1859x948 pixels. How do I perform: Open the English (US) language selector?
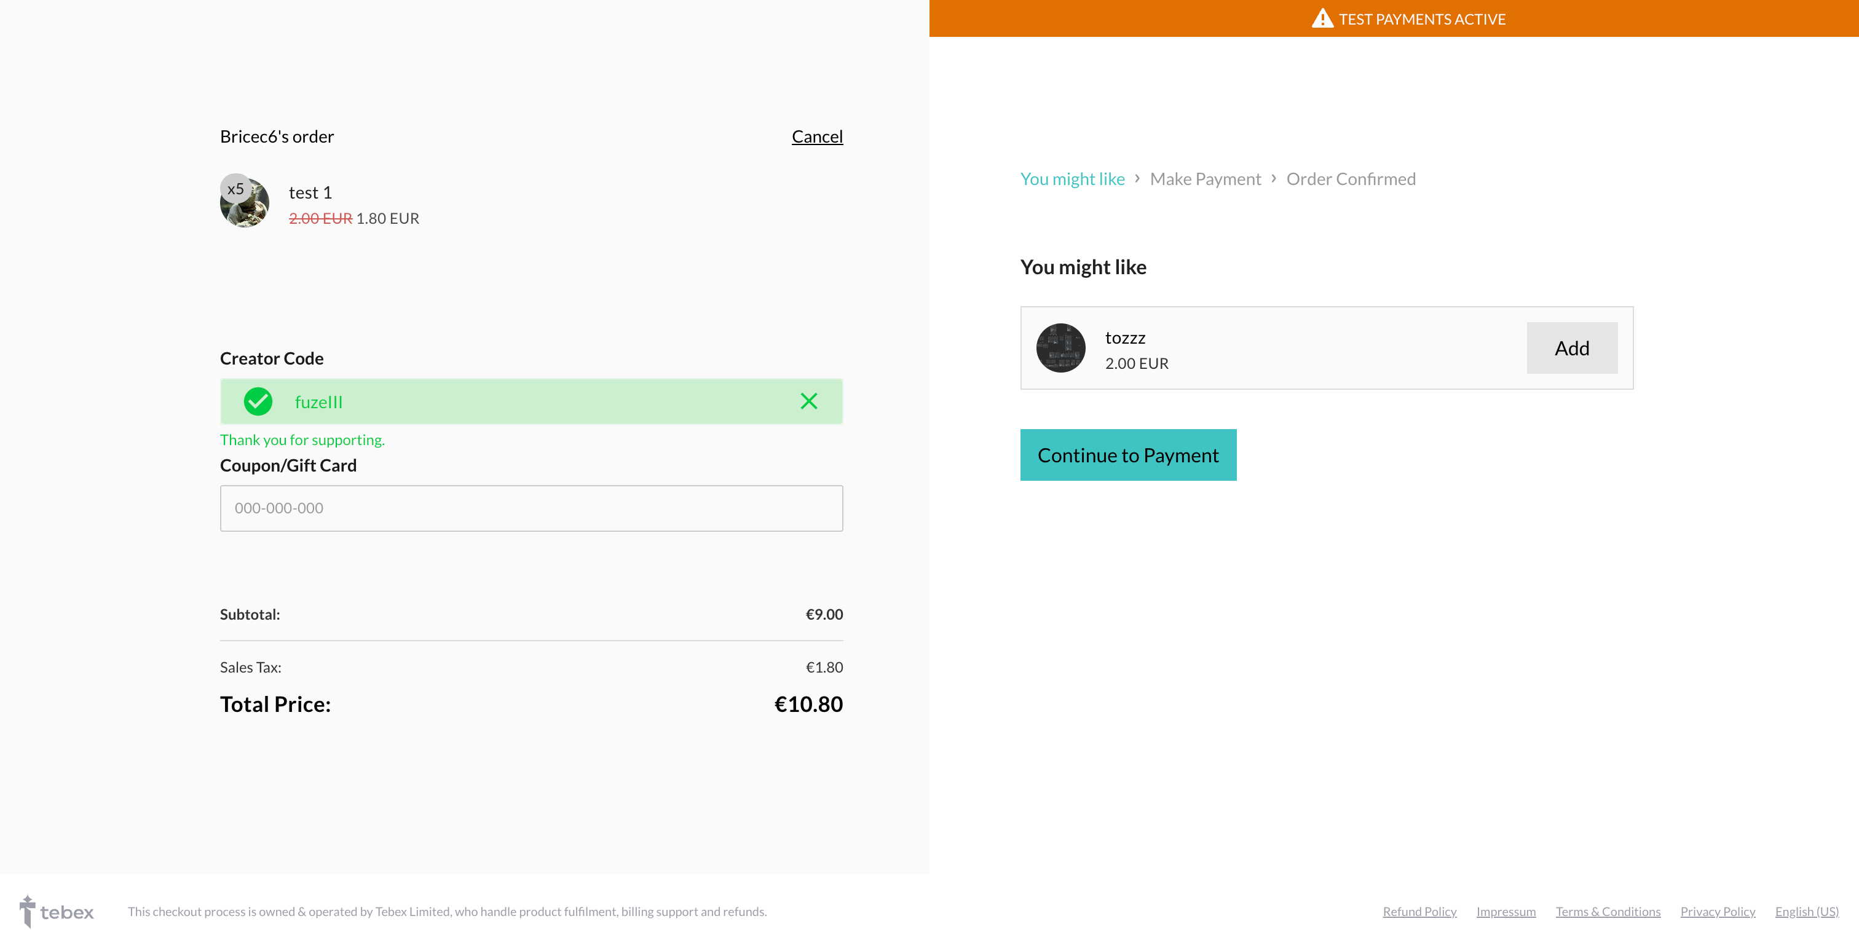(x=1806, y=911)
